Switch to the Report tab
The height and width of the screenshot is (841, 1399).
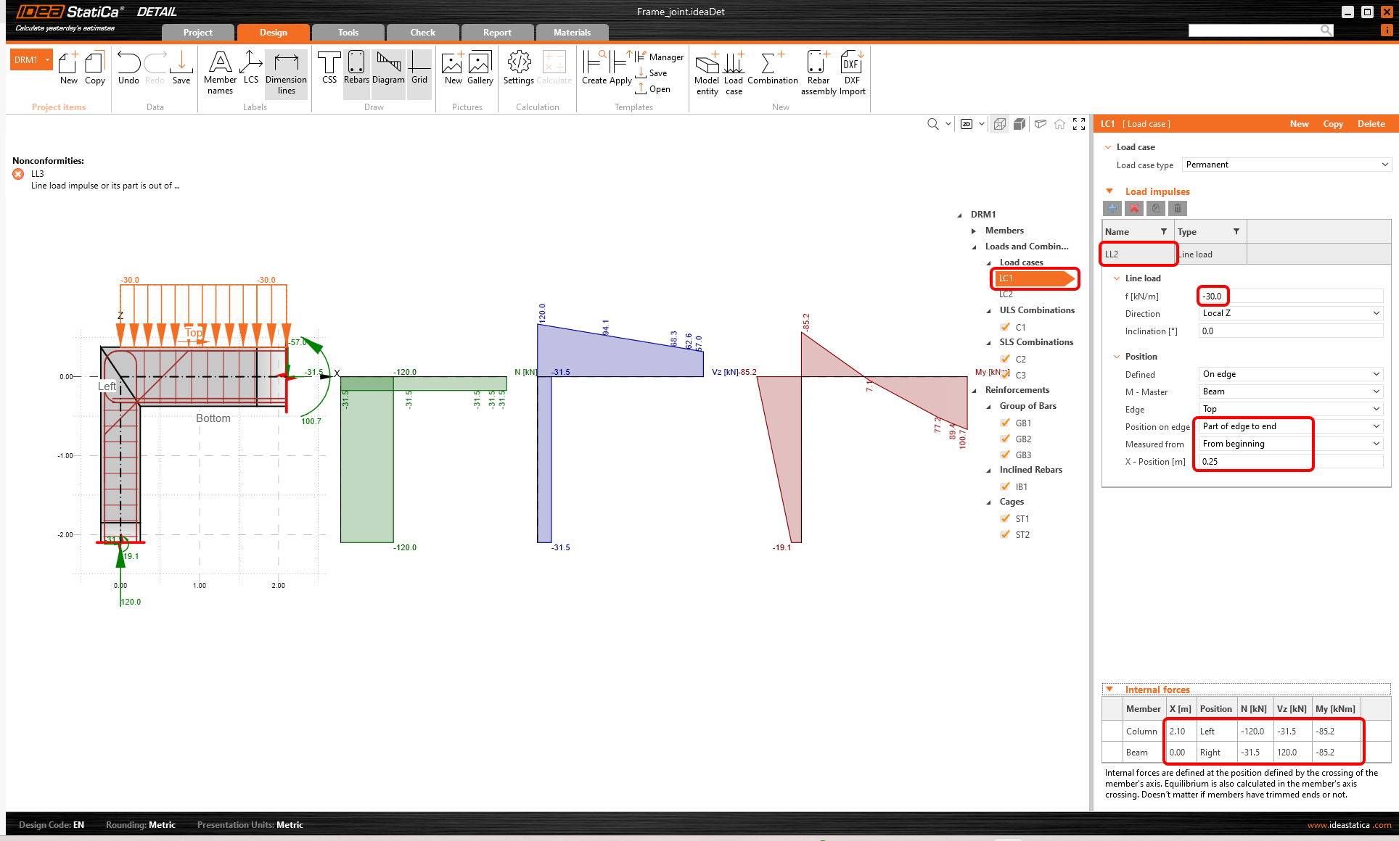point(497,32)
